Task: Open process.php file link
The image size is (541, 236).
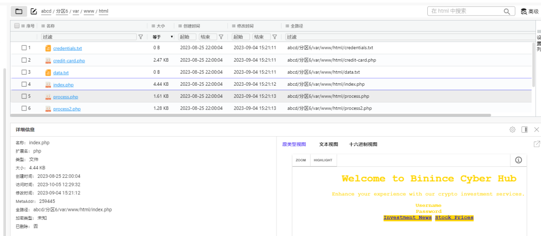Action: (66, 97)
